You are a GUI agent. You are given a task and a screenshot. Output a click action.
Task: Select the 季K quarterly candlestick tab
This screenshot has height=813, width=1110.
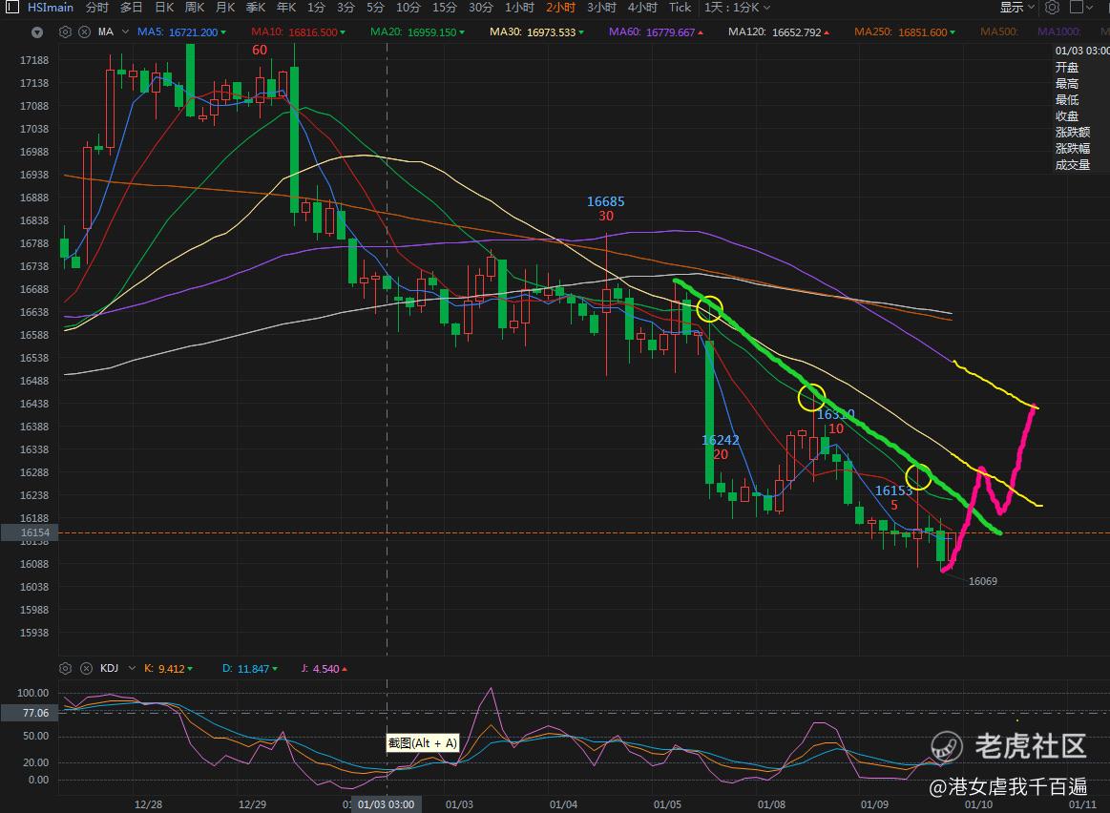tap(256, 8)
